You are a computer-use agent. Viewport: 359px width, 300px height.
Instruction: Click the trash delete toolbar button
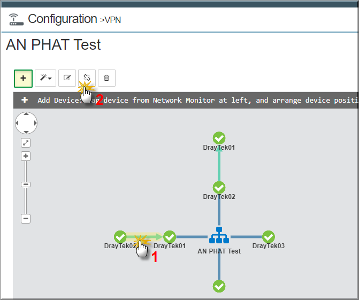[x=106, y=78]
